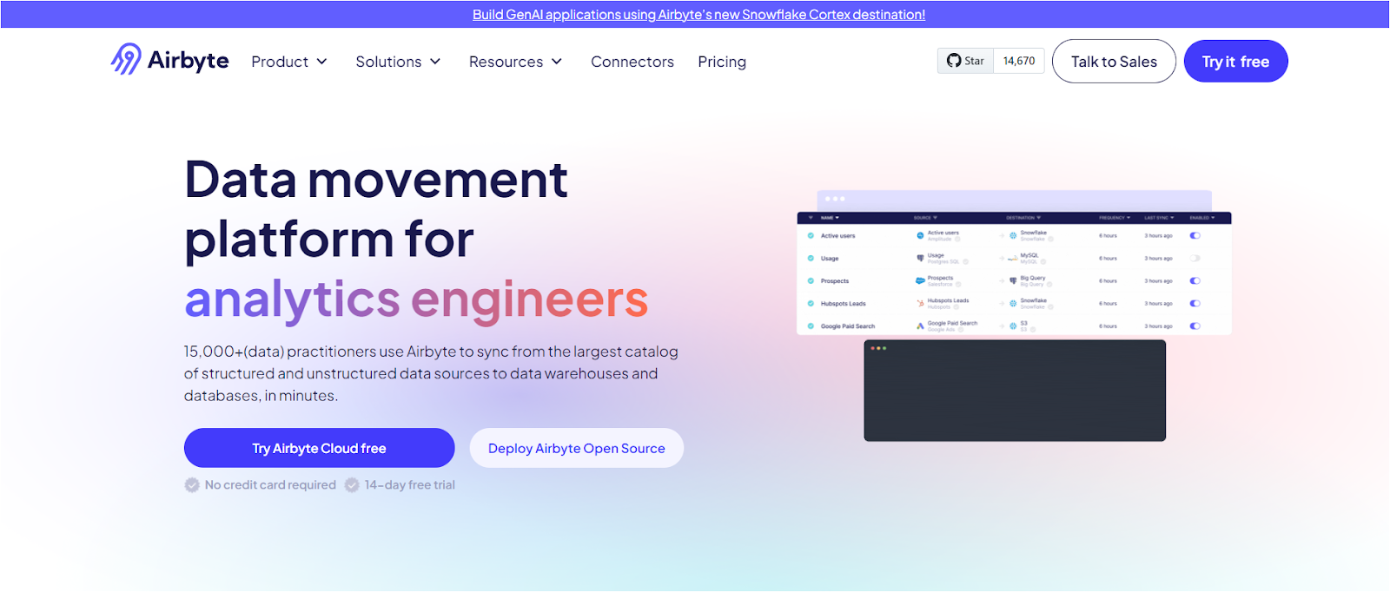This screenshot has width=1390, height=592.
Task: Toggle the Enabled switch for Prospects
Action: pos(1195,280)
